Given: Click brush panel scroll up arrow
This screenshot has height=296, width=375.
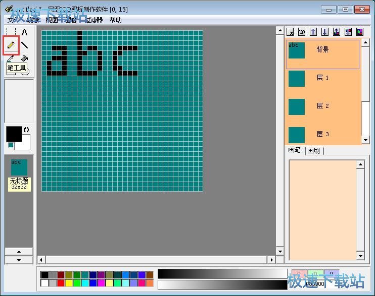Looking at the screenshot, I should 360,164.
